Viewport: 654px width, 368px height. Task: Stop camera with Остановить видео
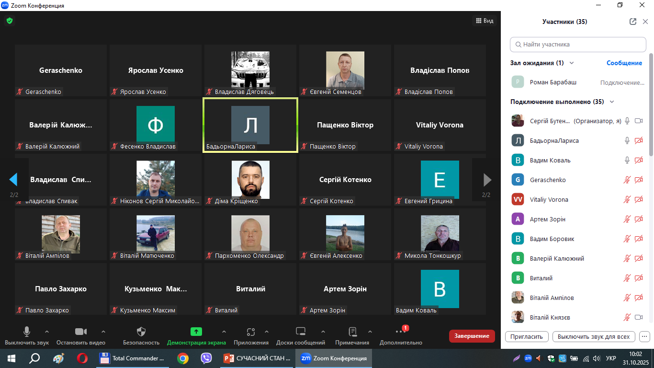pos(80,332)
